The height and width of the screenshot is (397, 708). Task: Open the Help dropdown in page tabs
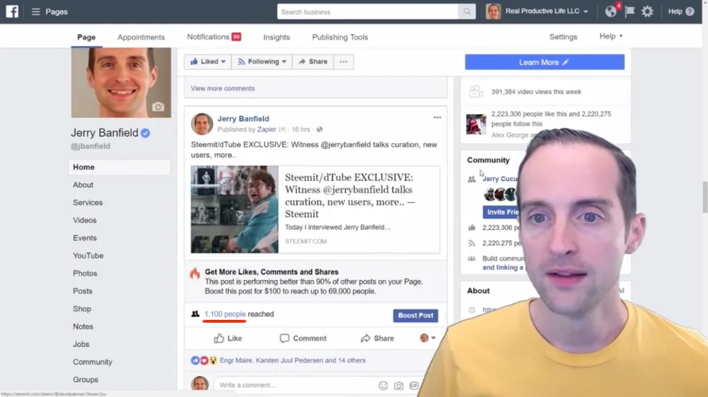pos(611,36)
